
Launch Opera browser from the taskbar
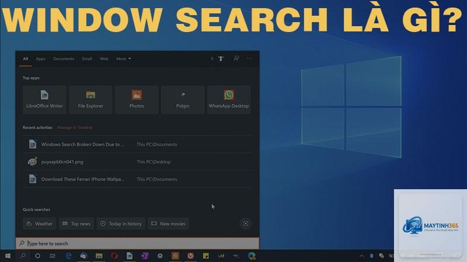[114, 256]
